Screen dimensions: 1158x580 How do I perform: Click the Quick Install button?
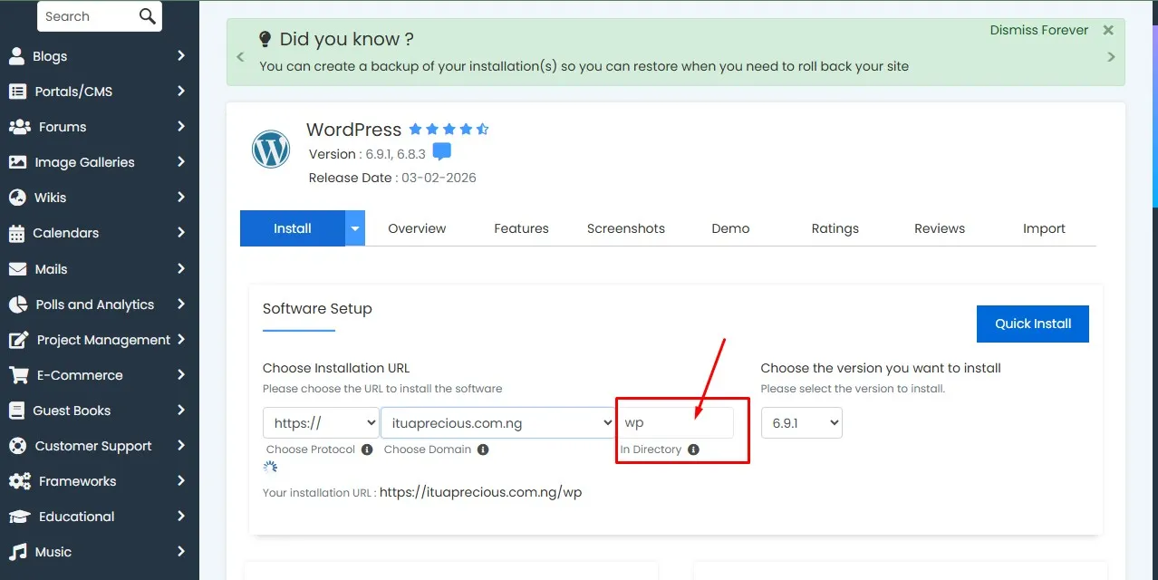tap(1032, 324)
